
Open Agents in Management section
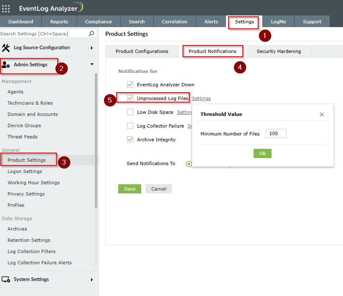click(15, 92)
